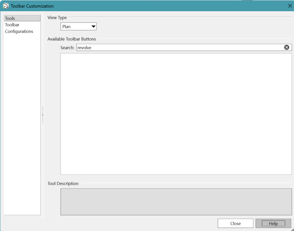The image size is (294, 231).
Task: Open the Configurations section
Action: point(19,31)
